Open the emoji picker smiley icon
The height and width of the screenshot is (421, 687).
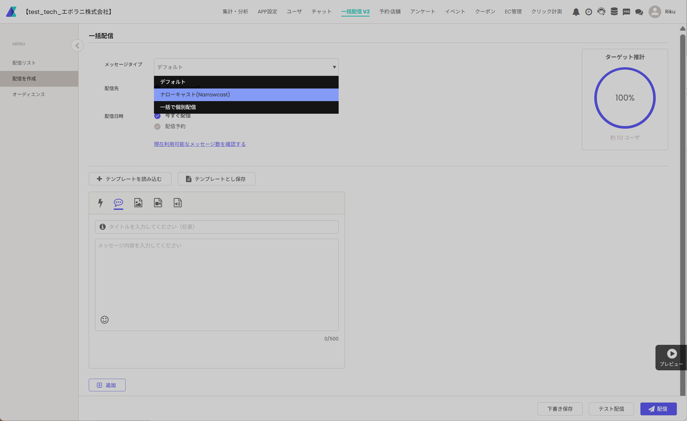(x=105, y=320)
